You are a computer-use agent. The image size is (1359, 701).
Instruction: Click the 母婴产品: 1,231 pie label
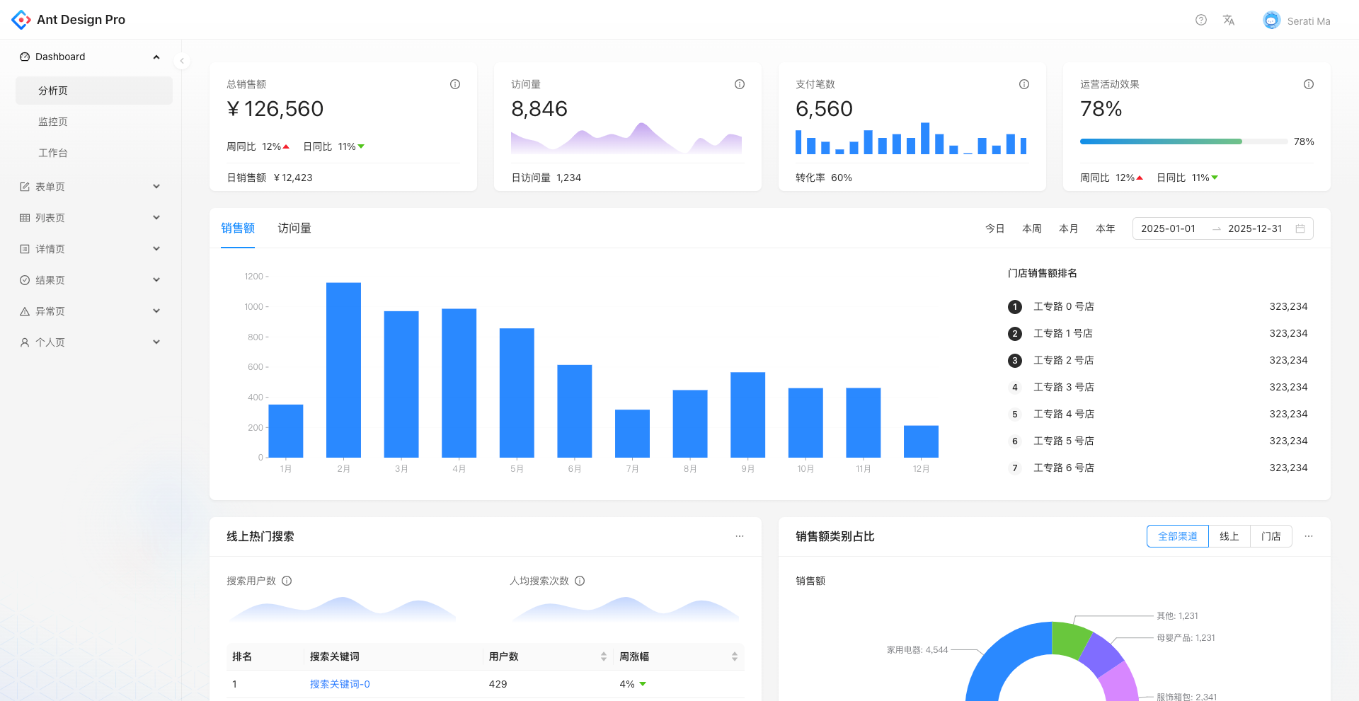(1186, 638)
